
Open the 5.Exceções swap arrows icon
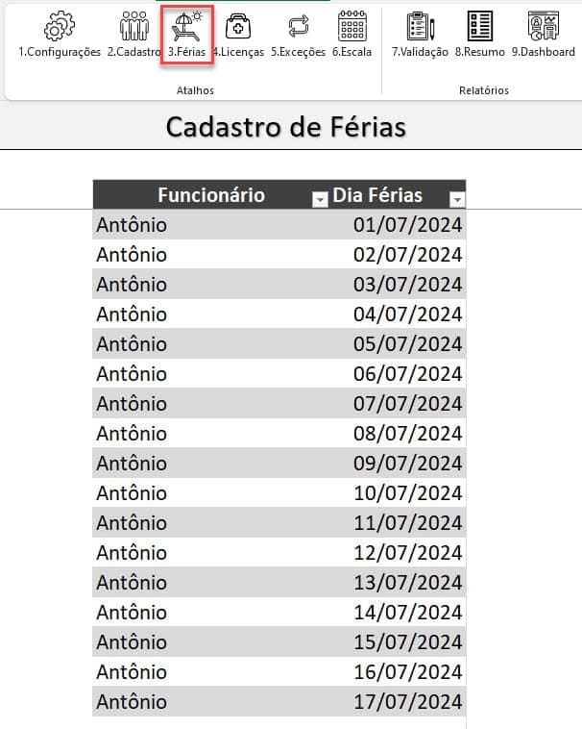pos(299,27)
